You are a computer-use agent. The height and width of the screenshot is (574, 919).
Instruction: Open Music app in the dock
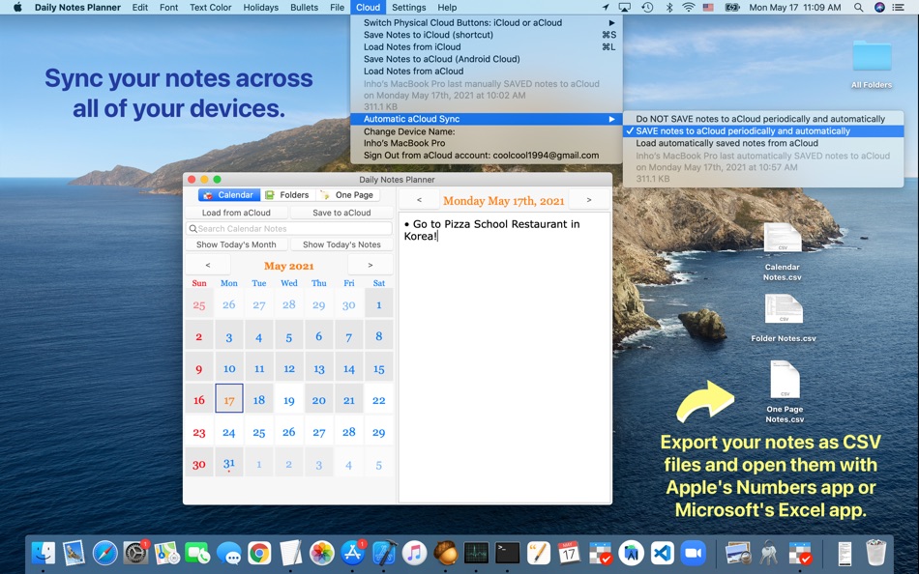pyautogui.click(x=414, y=553)
